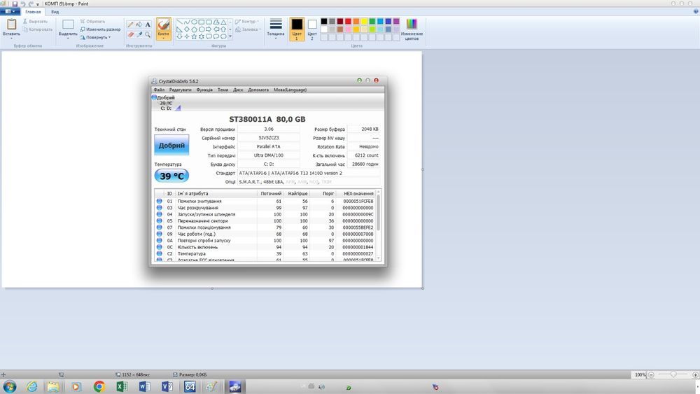Image resolution: width=700 pixels, height=394 pixels.
Task: Choose the Five-point star shape
Action: 194,36
